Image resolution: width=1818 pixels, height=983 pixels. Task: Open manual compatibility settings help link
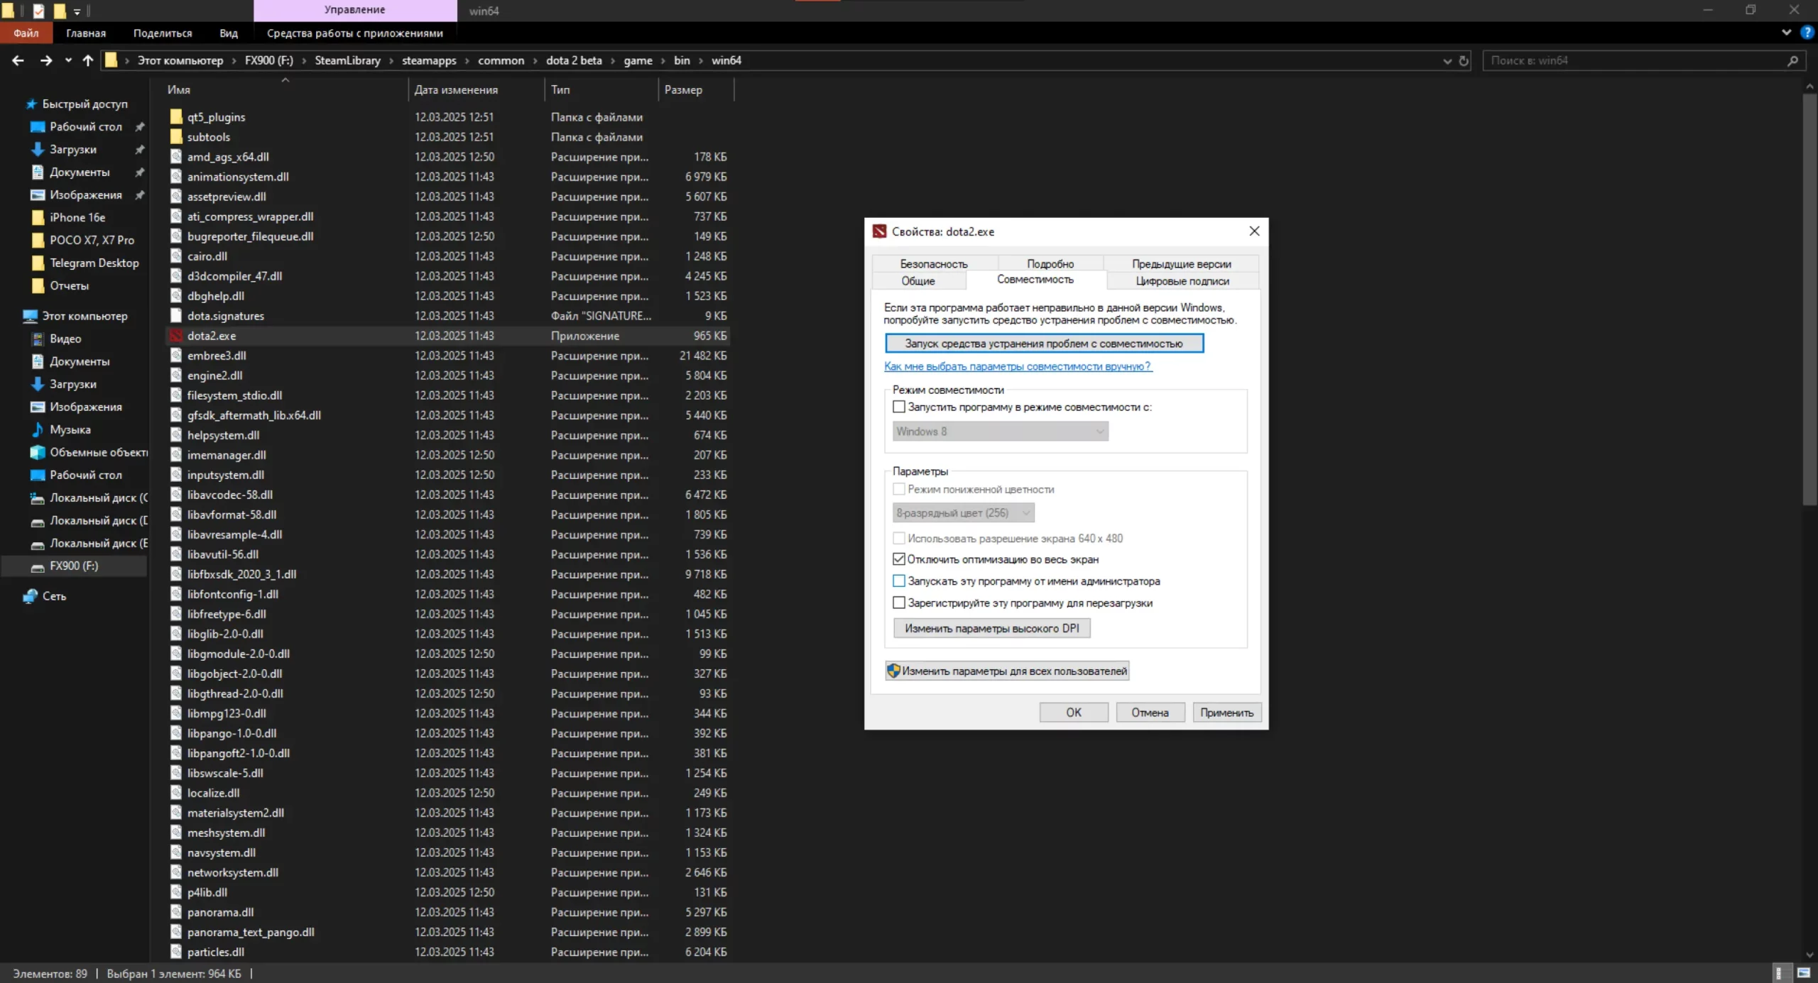coord(1017,367)
